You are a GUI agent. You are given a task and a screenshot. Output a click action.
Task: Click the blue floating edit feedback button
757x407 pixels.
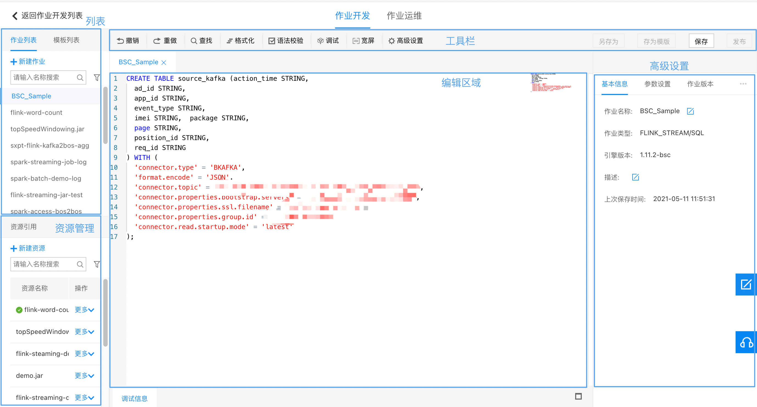click(x=746, y=285)
